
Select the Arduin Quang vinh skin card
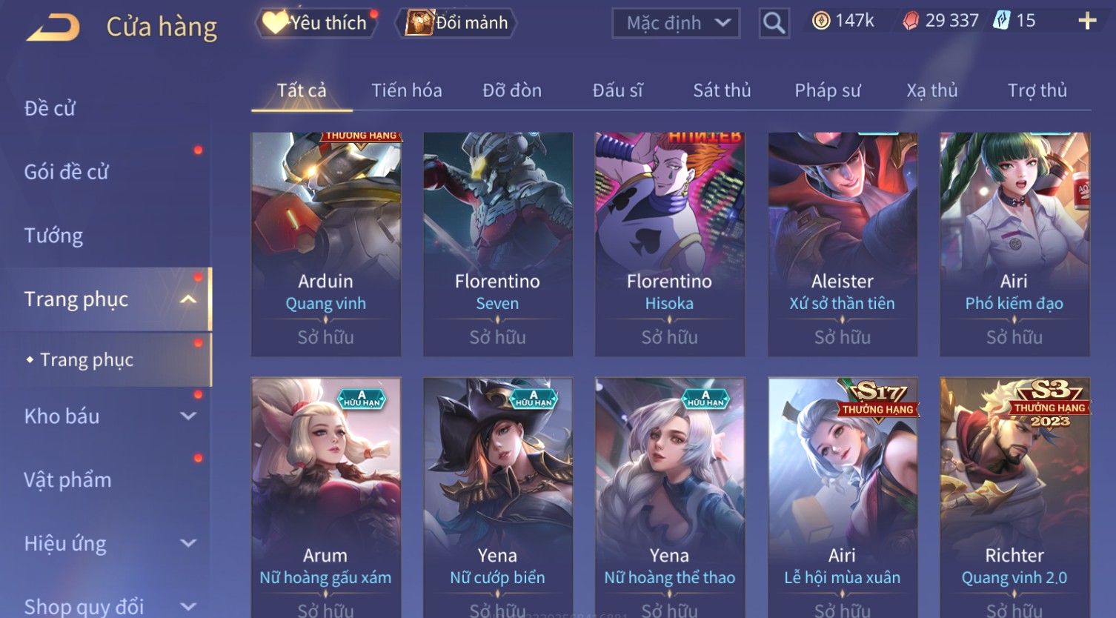(x=326, y=245)
